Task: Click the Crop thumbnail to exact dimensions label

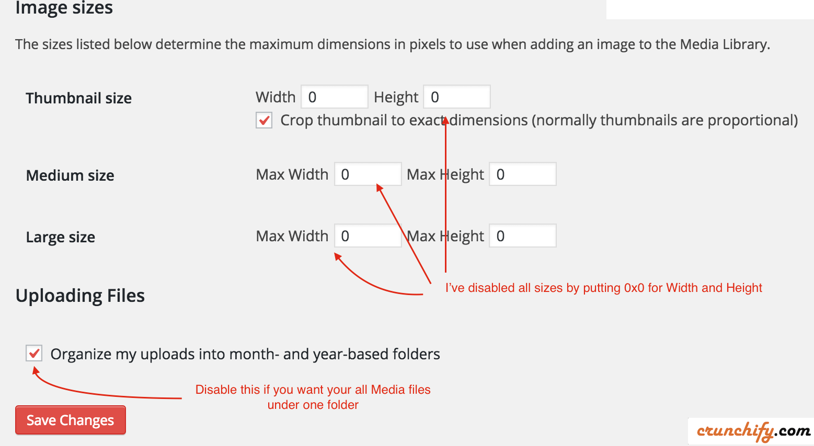Action: tap(539, 121)
